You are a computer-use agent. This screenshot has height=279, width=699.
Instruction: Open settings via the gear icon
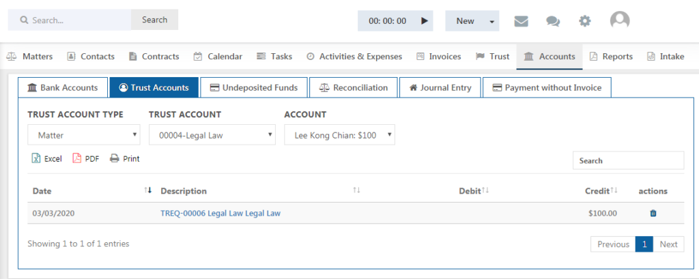click(x=585, y=21)
